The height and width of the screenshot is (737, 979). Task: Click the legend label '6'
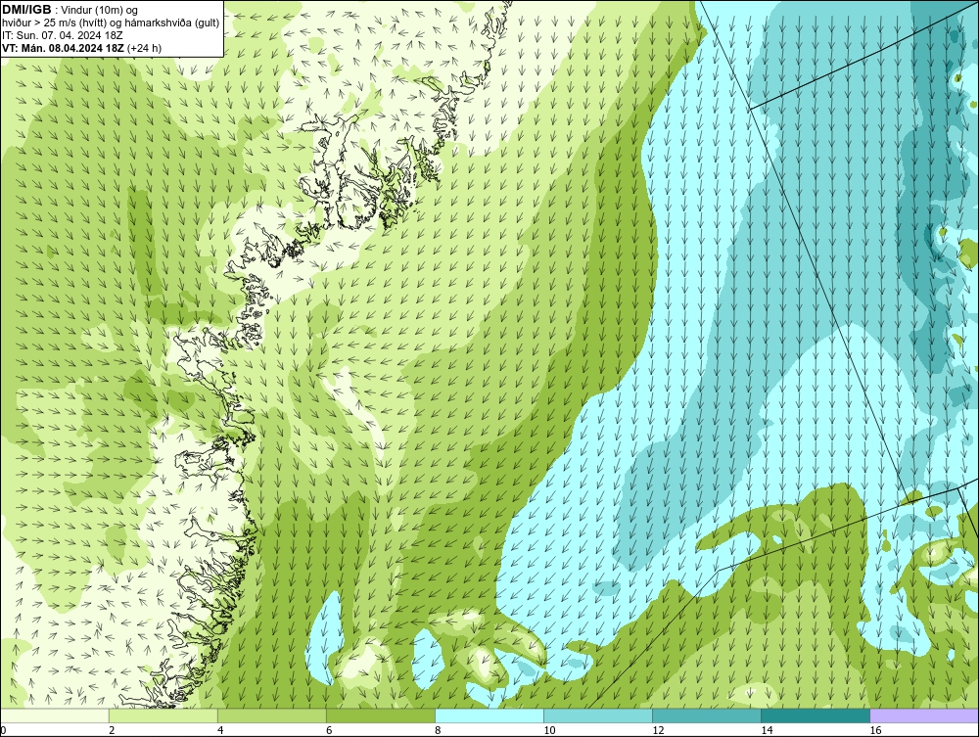click(x=329, y=730)
